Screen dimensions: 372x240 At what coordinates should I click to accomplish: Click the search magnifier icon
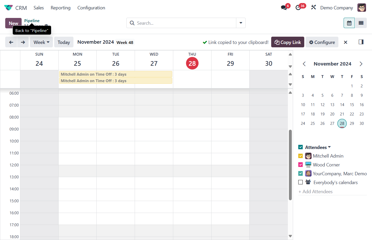(x=132, y=23)
